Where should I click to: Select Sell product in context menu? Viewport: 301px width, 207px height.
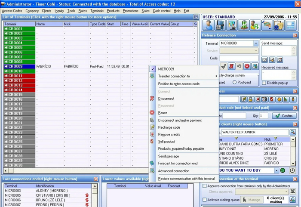pos(184,142)
